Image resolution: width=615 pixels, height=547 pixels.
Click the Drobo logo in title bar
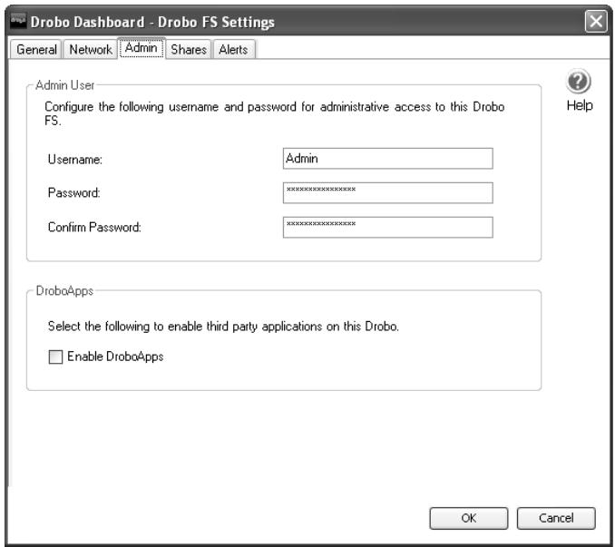coord(17,20)
